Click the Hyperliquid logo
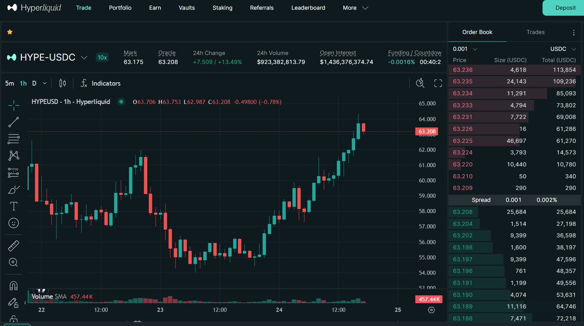This screenshot has height=326, width=584. click(34, 8)
